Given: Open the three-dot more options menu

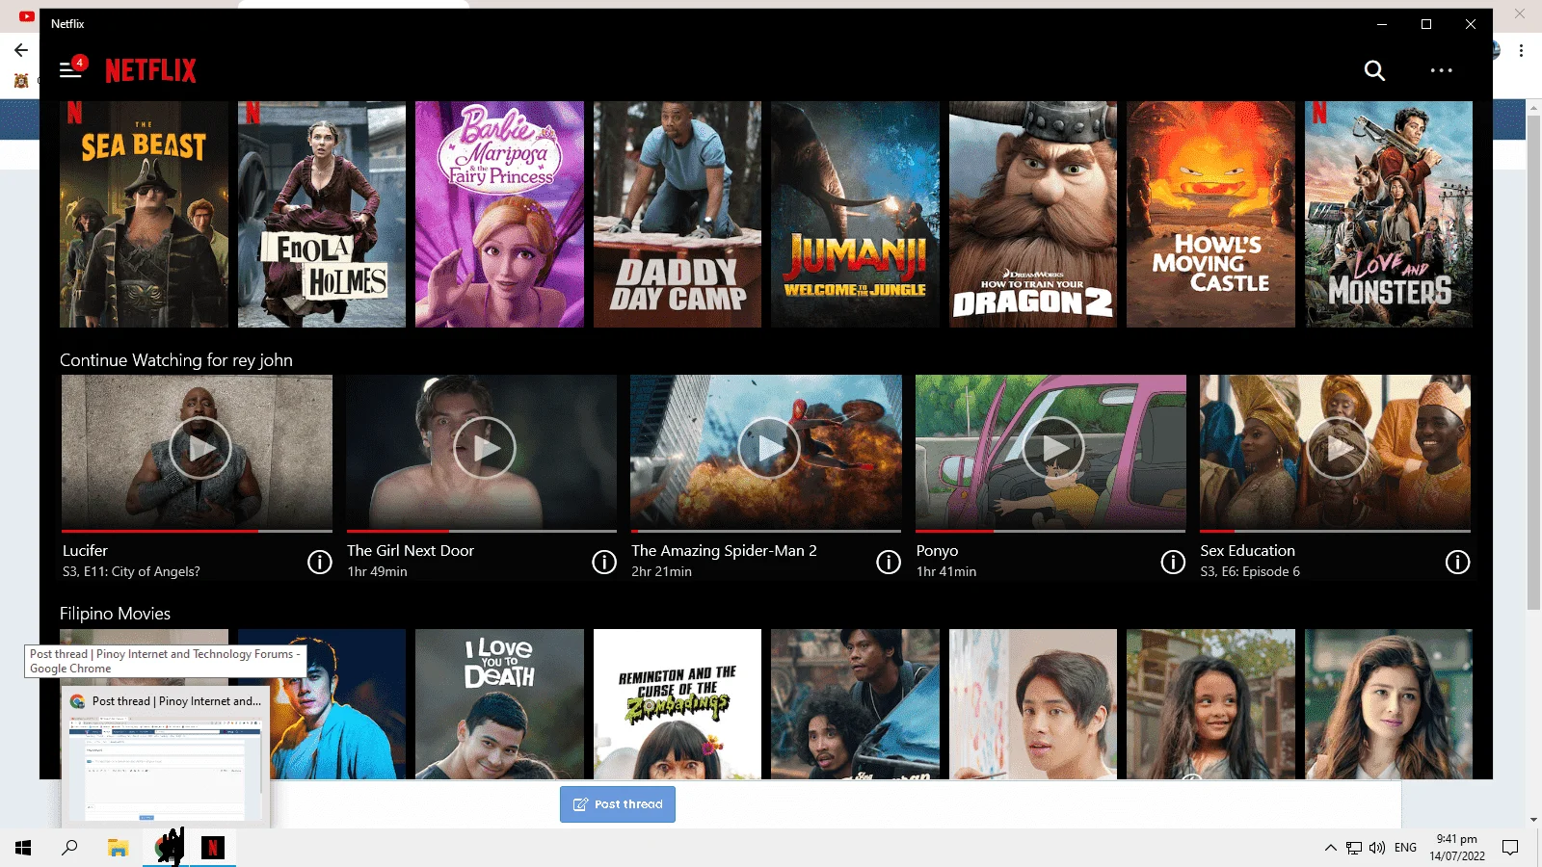Looking at the screenshot, I should click(1441, 70).
